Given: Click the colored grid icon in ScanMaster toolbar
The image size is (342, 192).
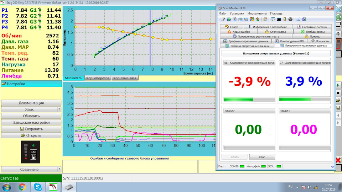Looking at the screenshot, I should click(x=240, y=19).
